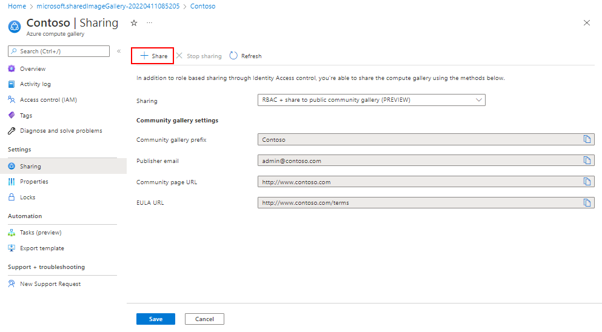Click the New Support Request person icon
The height and width of the screenshot is (332, 602).
(x=12, y=284)
